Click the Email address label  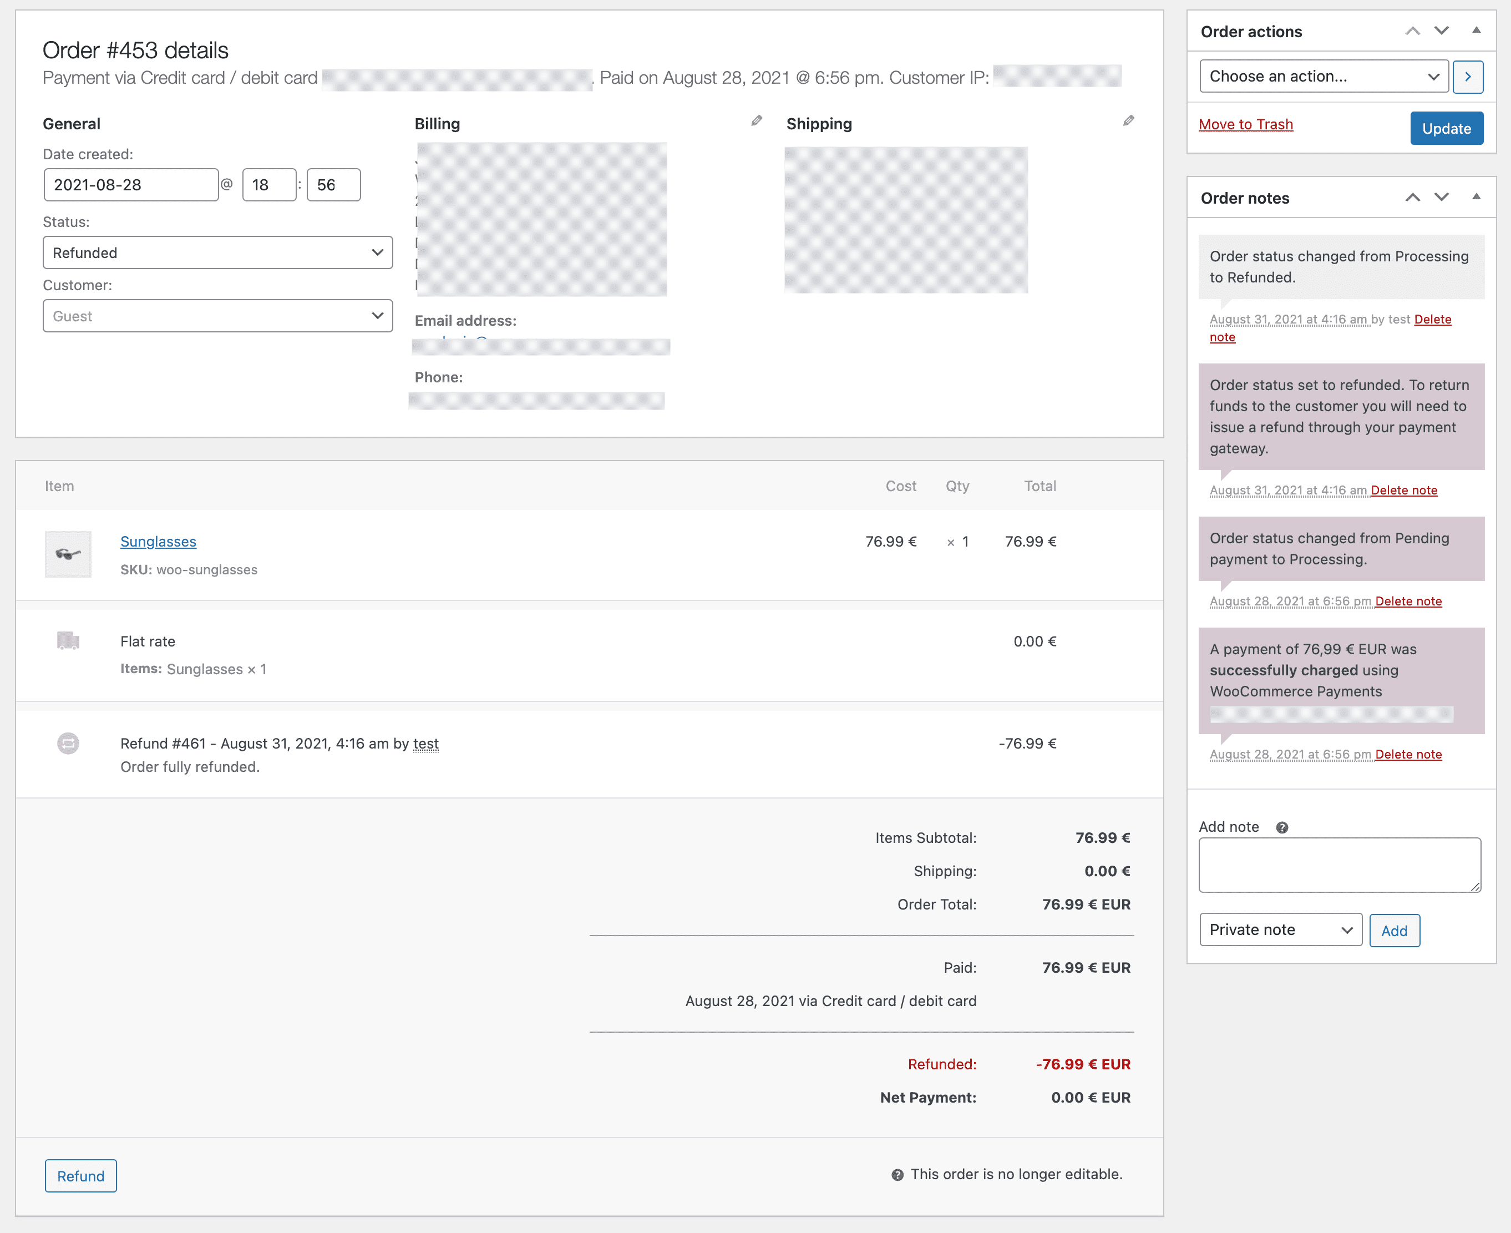click(465, 320)
